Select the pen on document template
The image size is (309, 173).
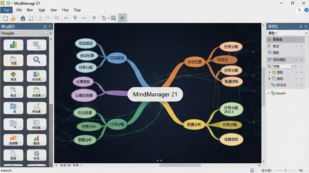tap(13, 92)
